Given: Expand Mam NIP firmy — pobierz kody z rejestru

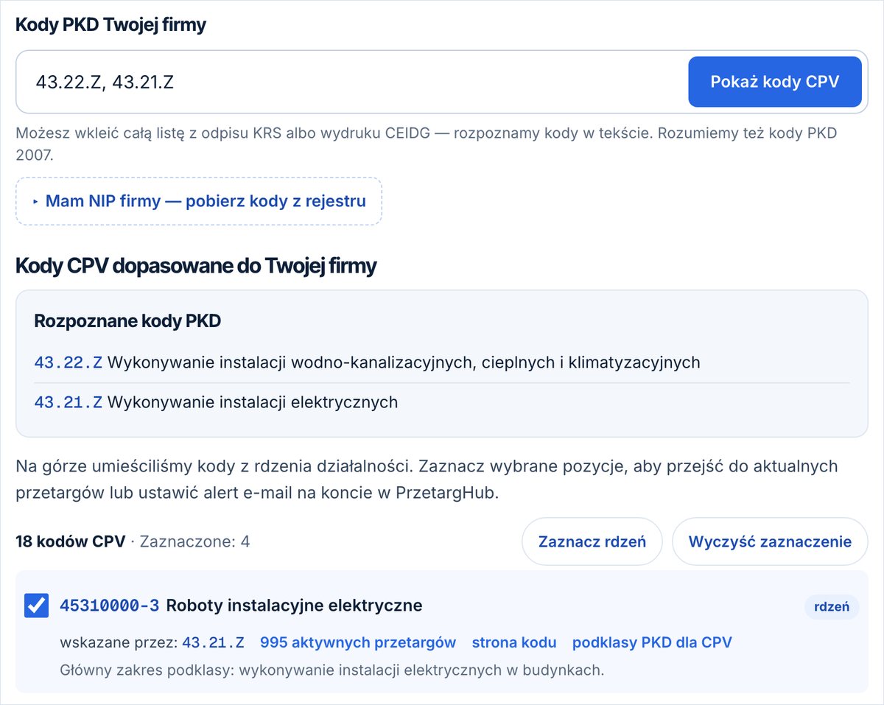Looking at the screenshot, I should pos(199,200).
